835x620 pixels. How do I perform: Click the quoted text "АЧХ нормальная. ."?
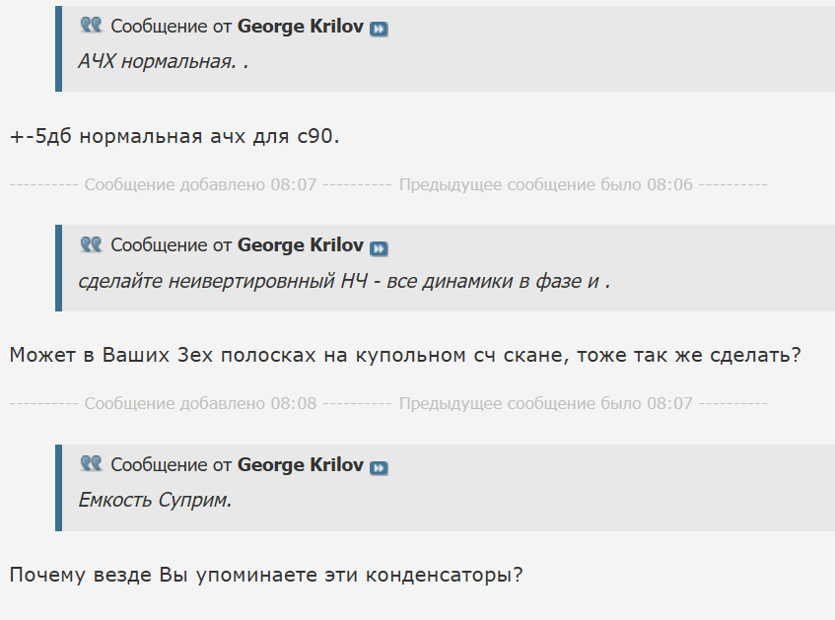tap(163, 61)
